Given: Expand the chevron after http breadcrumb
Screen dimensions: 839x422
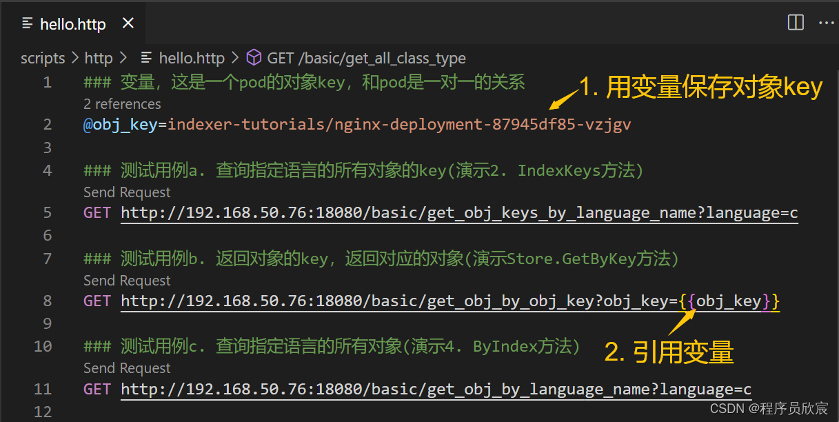Looking at the screenshot, I should click(123, 58).
